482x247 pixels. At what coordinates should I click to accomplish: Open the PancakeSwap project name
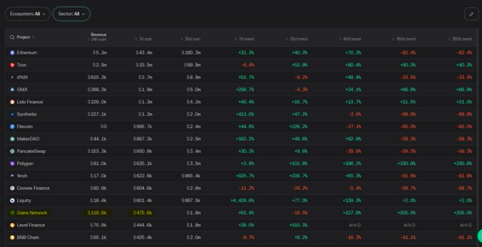point(31,151)
